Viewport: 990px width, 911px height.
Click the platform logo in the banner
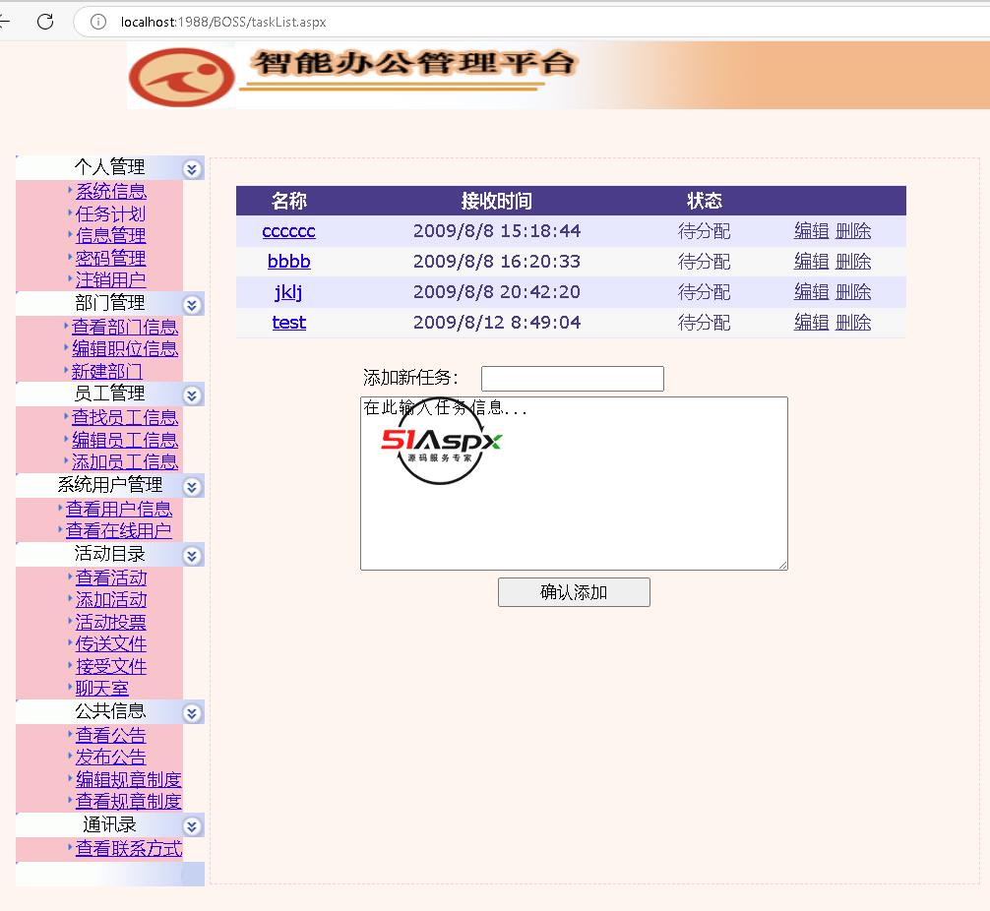(x=182, y=77)
